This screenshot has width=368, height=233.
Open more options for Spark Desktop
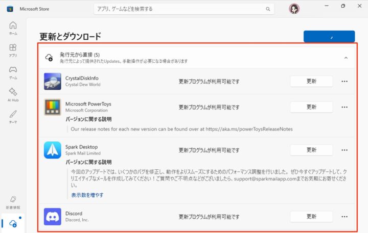344,150
